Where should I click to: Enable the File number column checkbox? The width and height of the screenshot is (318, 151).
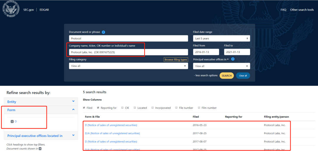click(176, 108)
